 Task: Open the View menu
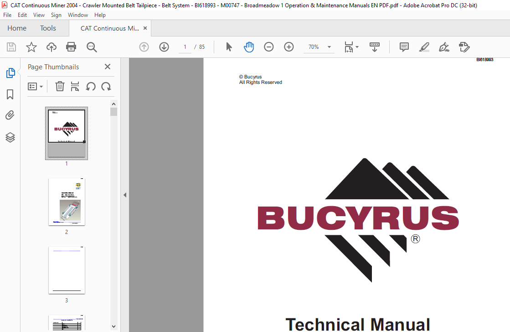(x=39, y=15)
